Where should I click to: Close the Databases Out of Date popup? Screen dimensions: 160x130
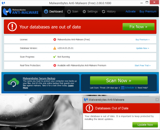157,99
